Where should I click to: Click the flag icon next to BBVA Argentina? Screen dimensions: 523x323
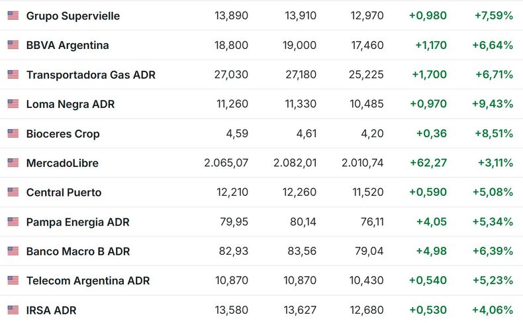click(x=13, y=45)
